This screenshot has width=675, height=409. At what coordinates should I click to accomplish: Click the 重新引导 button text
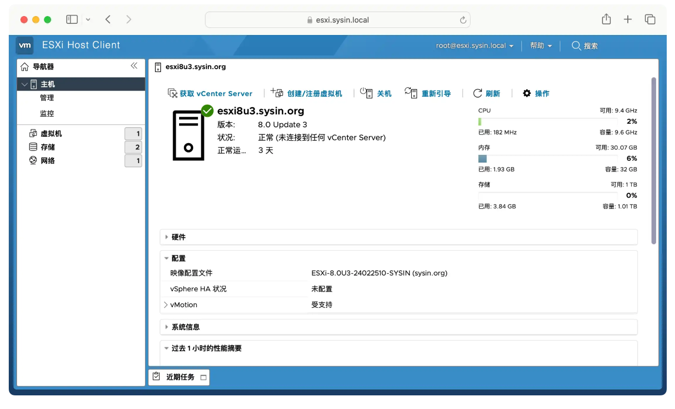[x=436, y=93]
